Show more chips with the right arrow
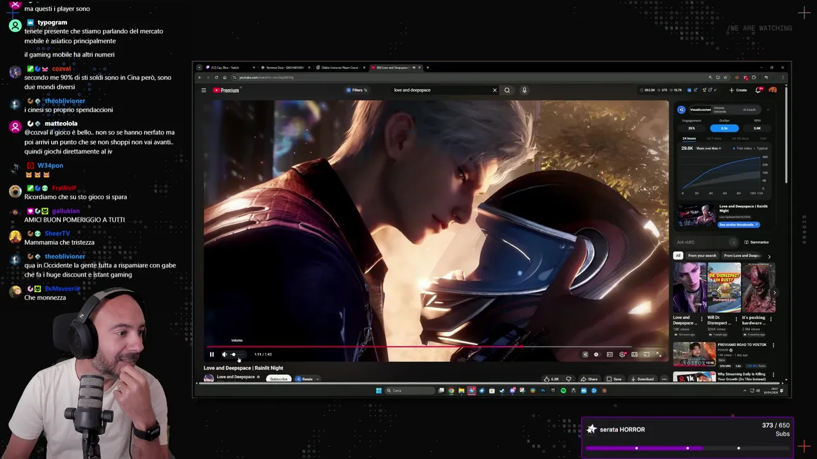This screenshot has height=459, width=817. pyautogui.click(x=769, y=256)
